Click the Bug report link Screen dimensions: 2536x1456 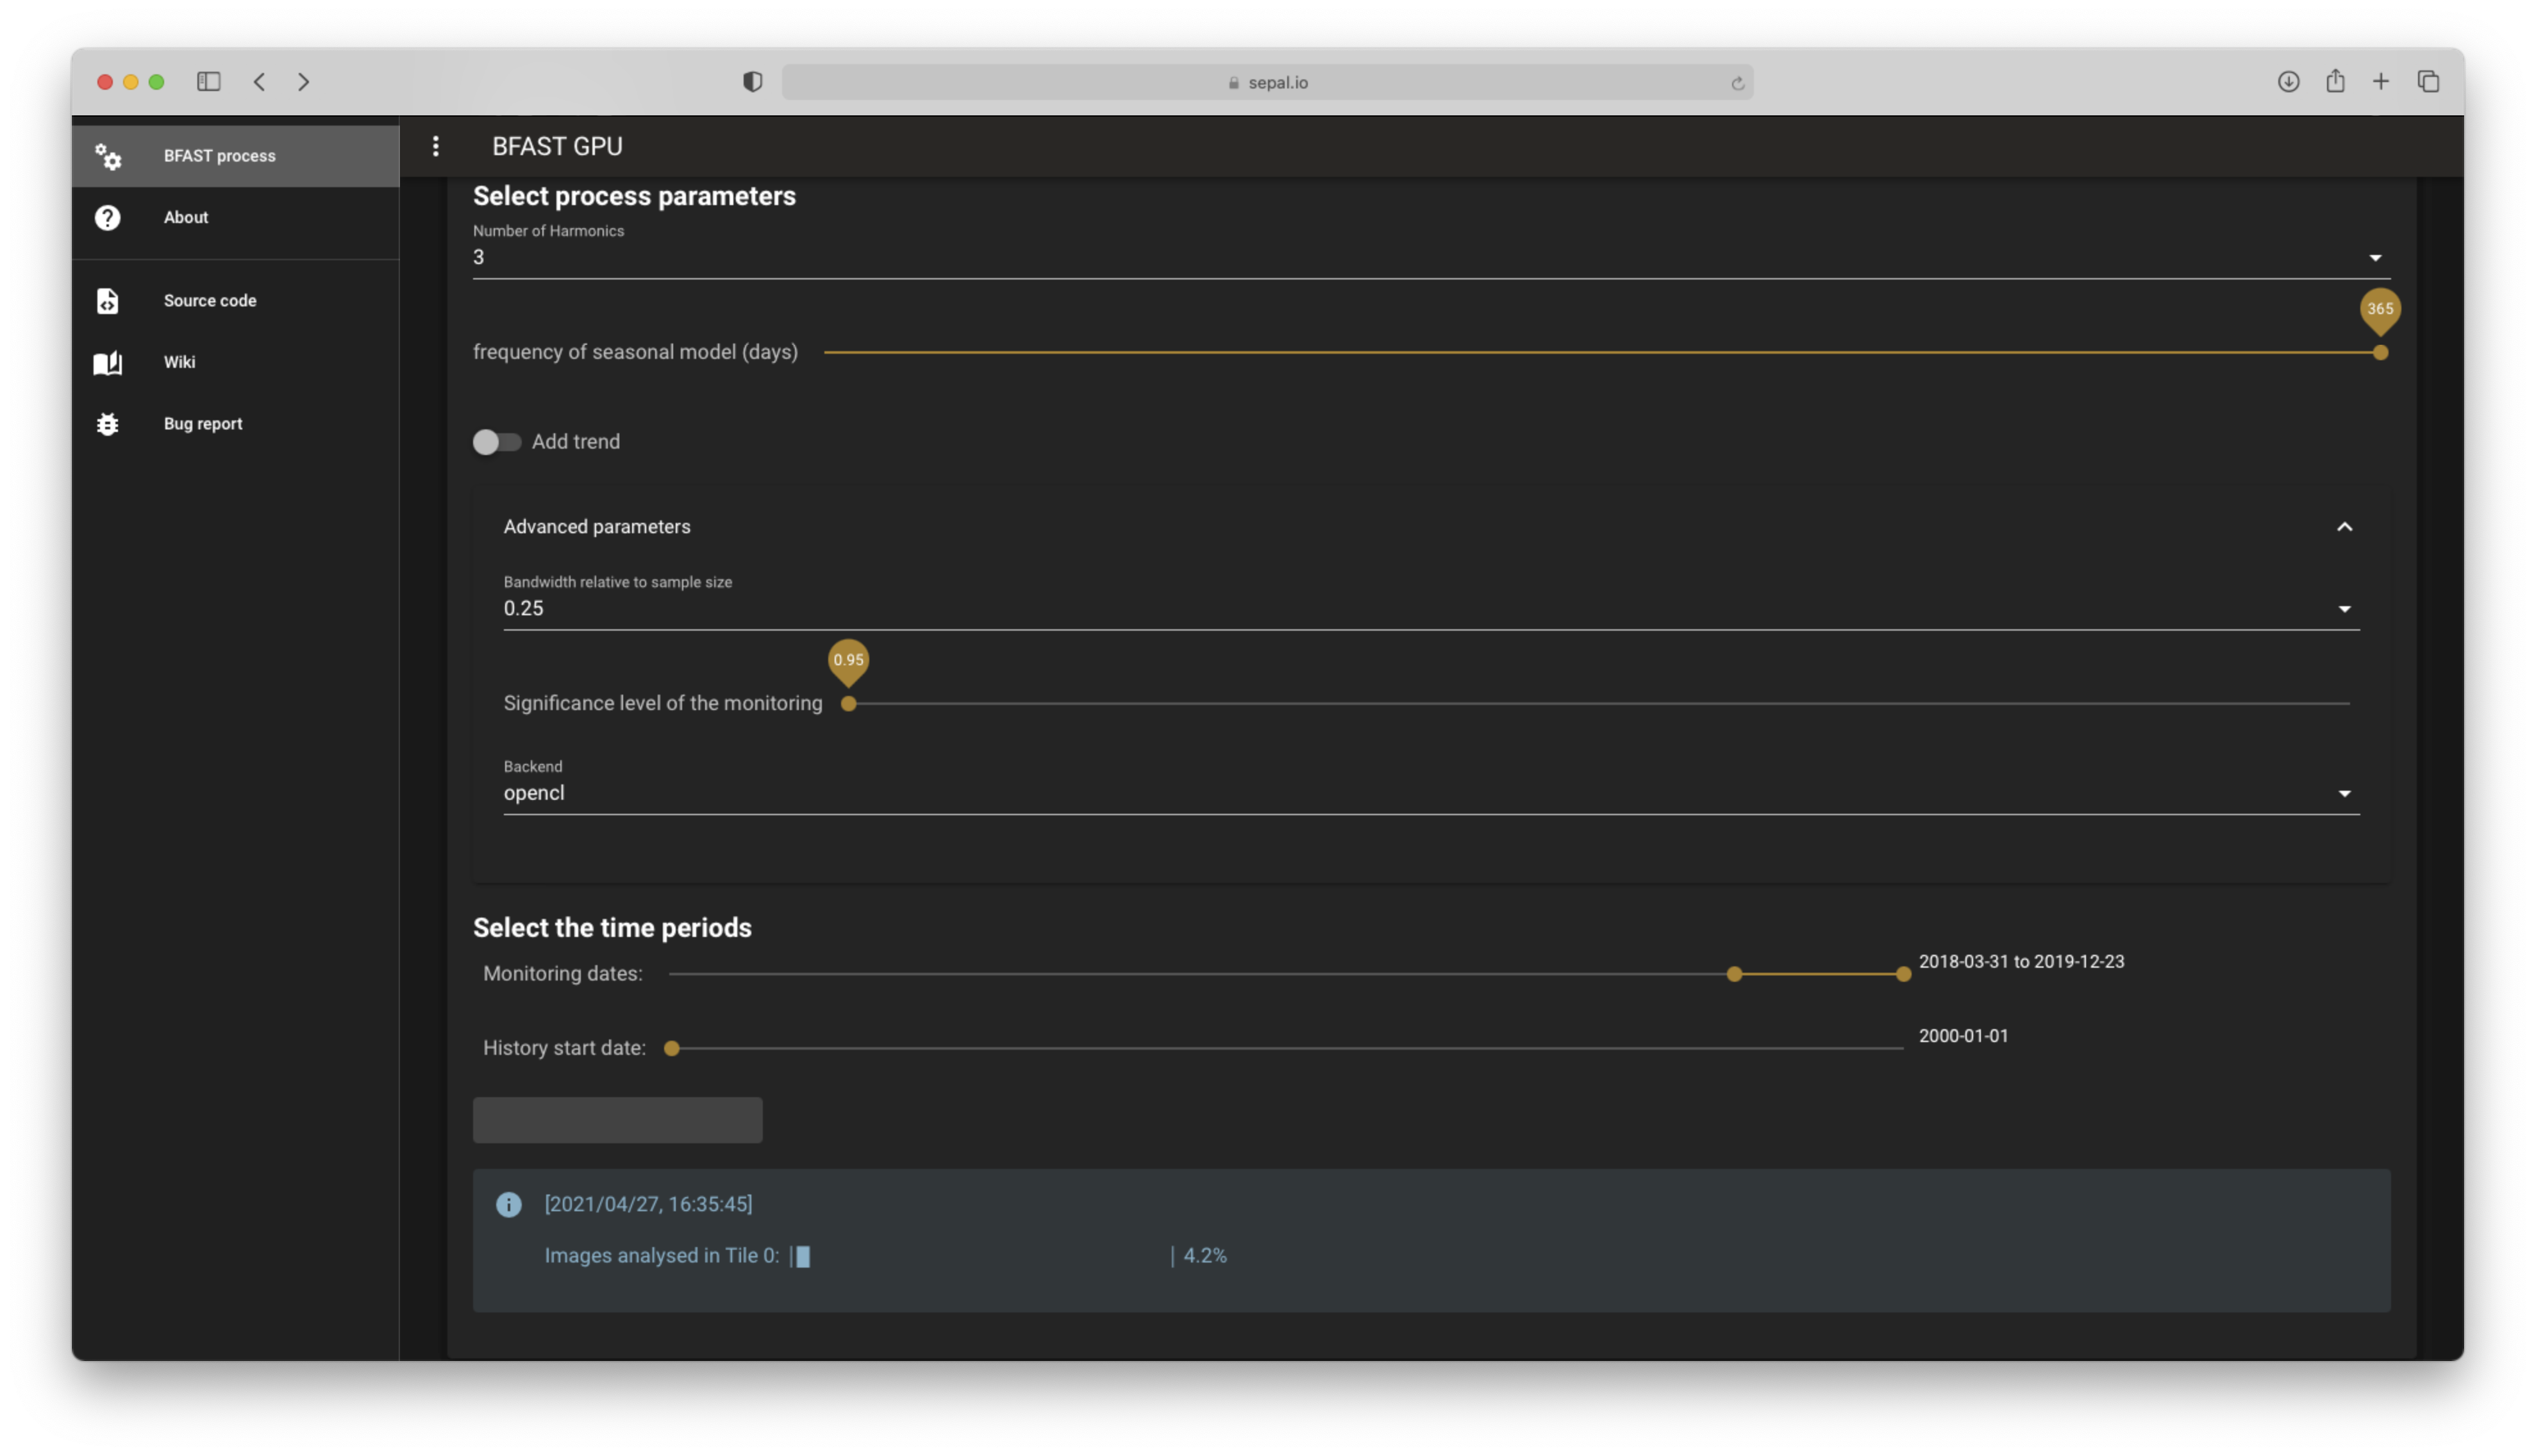pos(203,424)
